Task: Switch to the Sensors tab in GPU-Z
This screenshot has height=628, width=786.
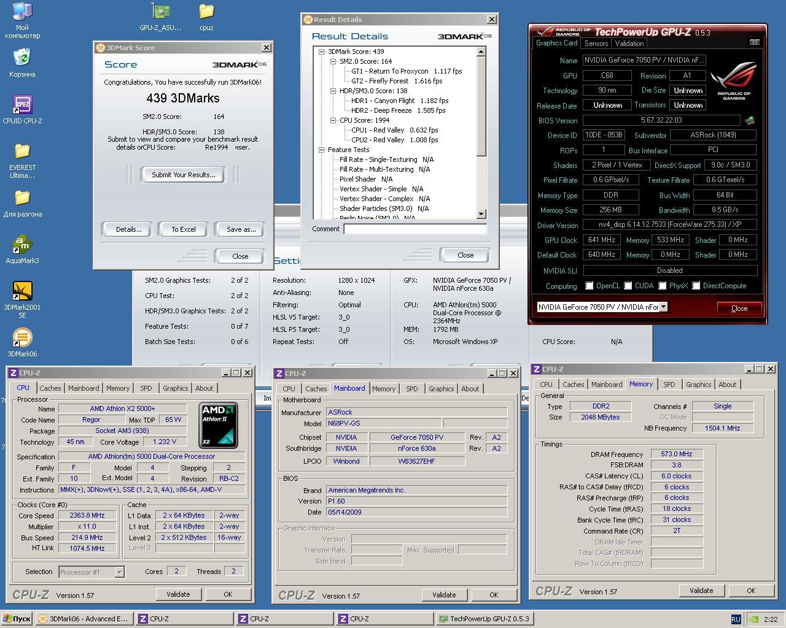Action: tap(596, 43)
